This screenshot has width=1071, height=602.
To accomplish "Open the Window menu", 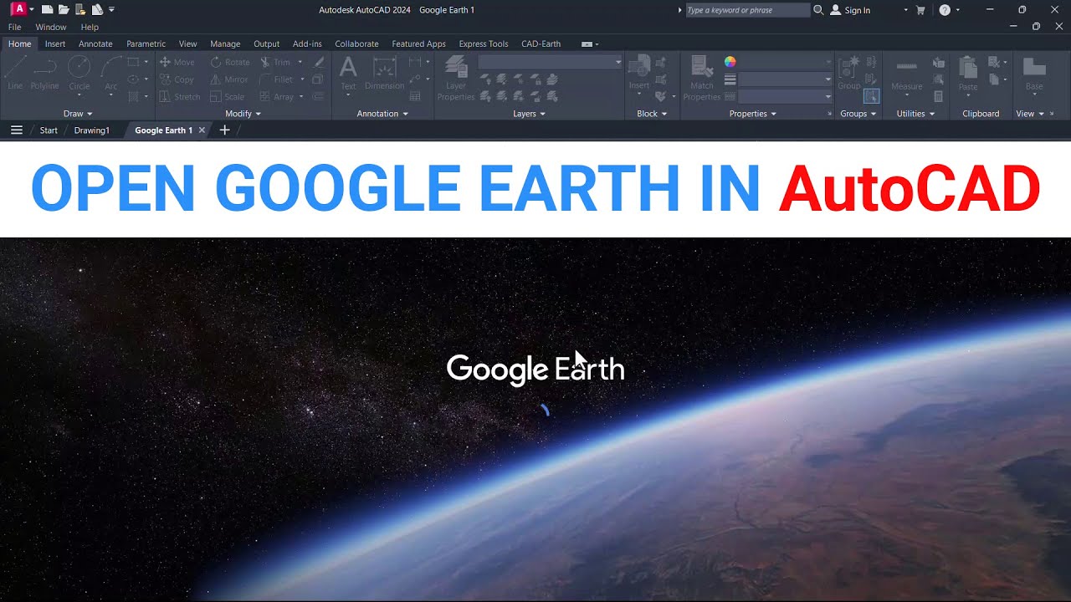I will tap(50, 27).
